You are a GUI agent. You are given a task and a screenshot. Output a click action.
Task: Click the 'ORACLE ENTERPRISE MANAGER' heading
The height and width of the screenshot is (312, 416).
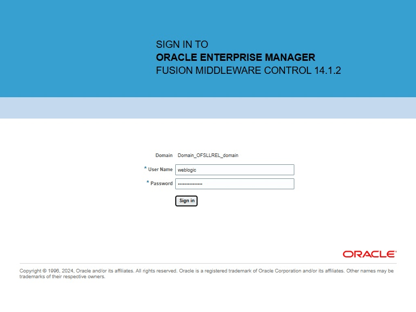(x=236, y=57)
